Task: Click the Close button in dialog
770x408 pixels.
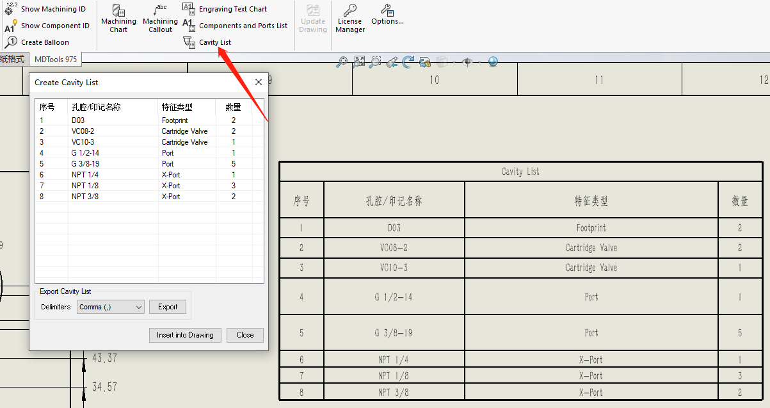Action: pyautogui.click(x=245, y=335)
